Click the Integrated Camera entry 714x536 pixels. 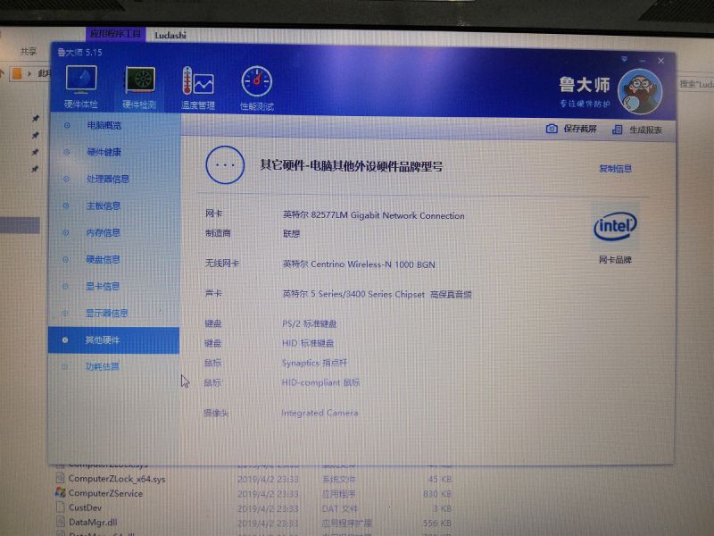(320, 413)
